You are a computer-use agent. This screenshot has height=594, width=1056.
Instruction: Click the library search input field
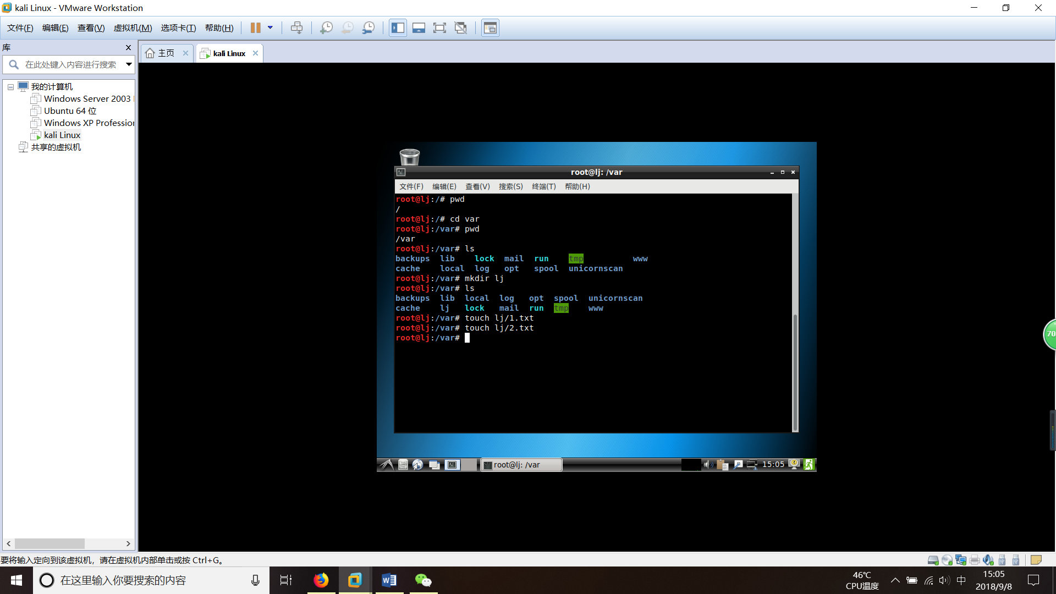click(x=70, y=64)
